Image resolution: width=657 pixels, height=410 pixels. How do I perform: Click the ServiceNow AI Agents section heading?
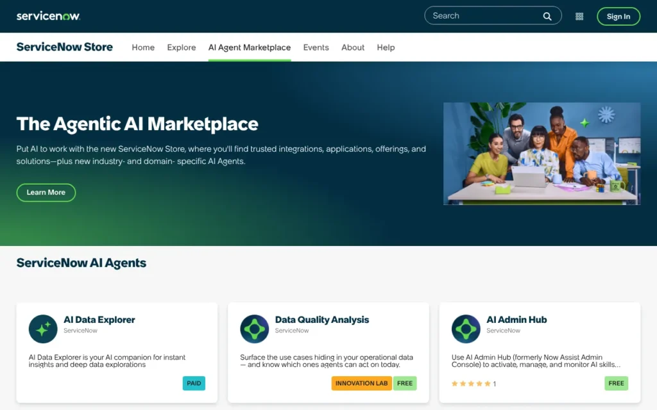(81, 263)
